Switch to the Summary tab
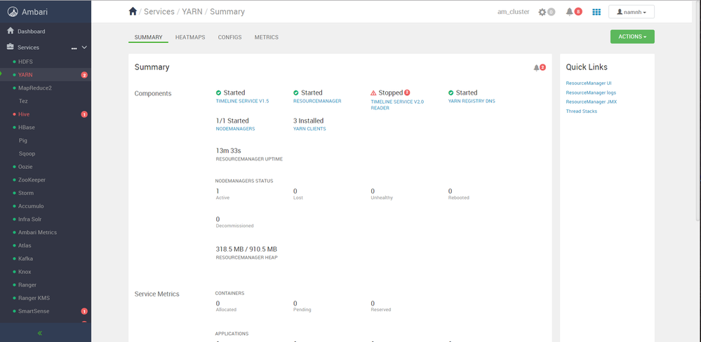Screen dimensions: 701x342 pos(148,38)
